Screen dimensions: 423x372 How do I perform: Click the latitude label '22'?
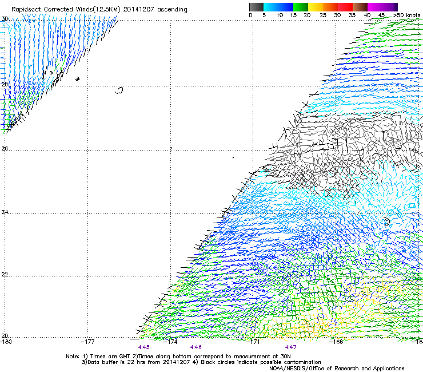pos(5,274)
